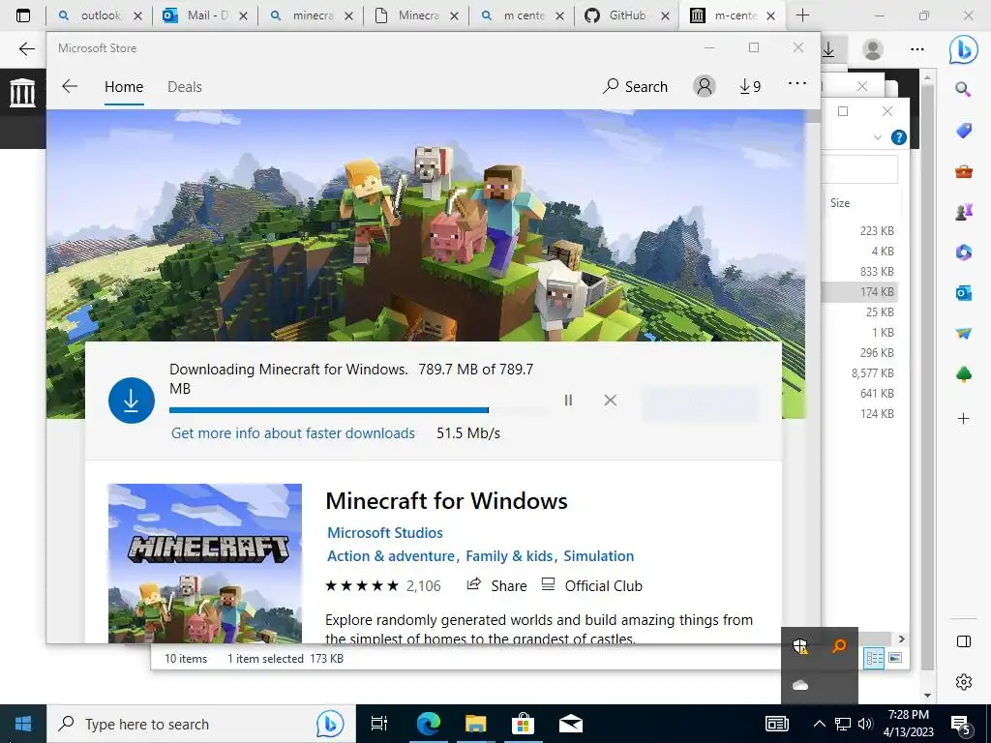
Task: Open the Minecra file browser tab
Action: [x=416, y=15]
